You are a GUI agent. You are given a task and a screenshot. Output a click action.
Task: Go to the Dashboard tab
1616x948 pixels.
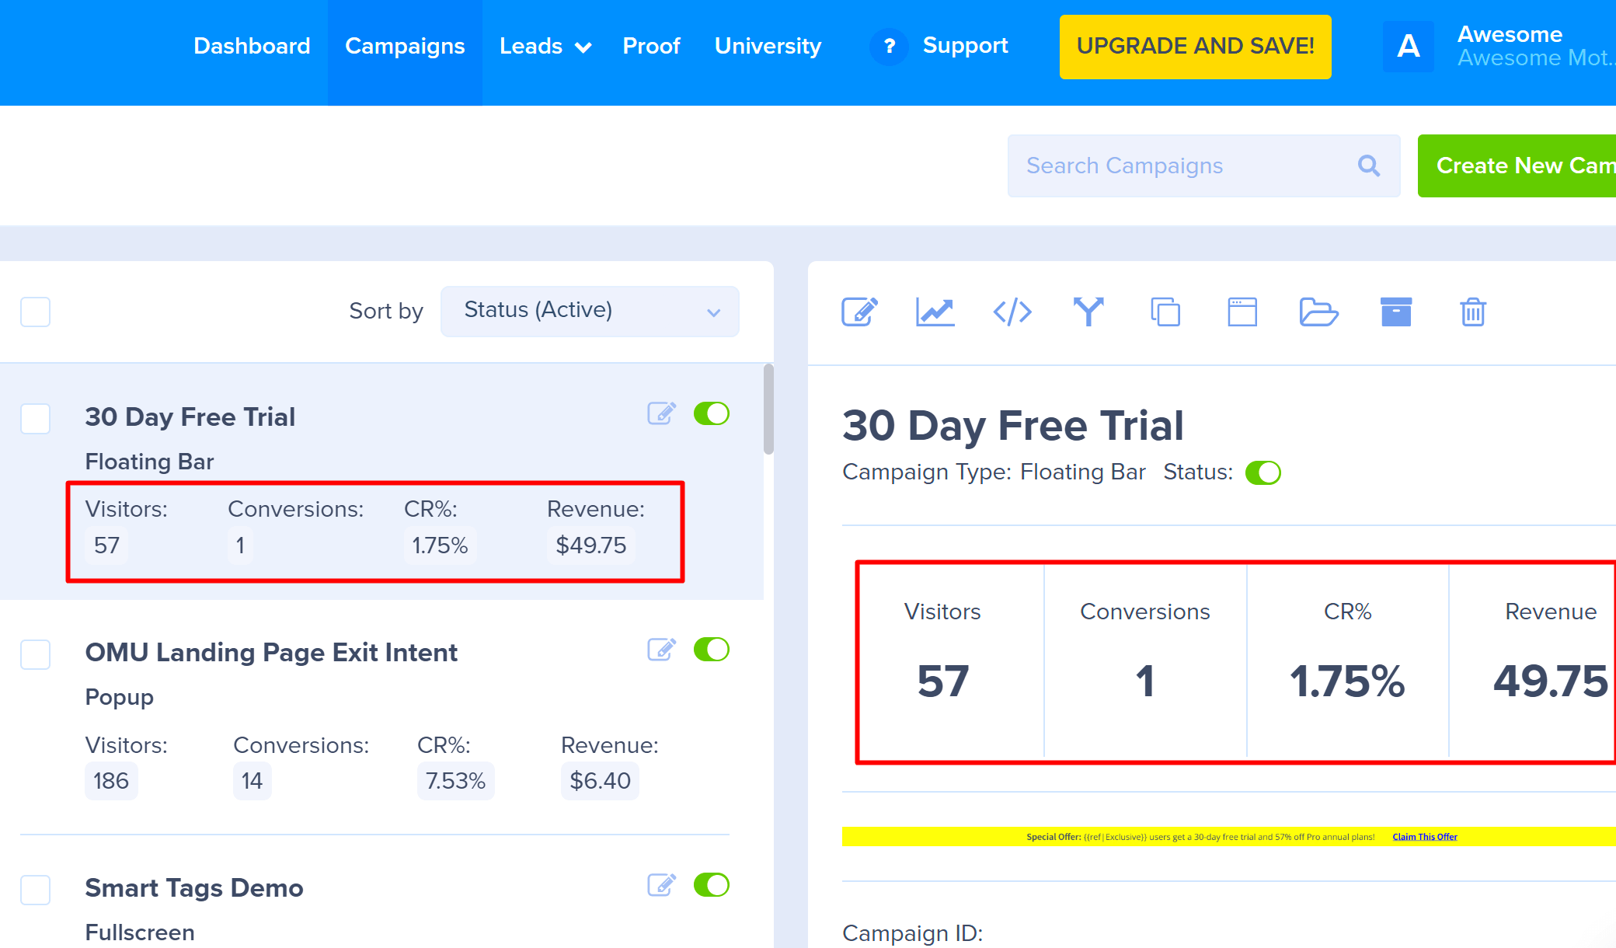pos(252,47)
